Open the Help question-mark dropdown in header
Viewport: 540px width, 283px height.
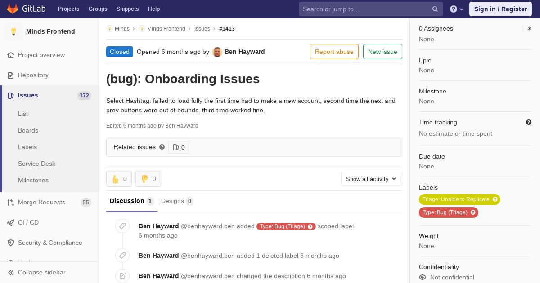[x=457, y=9]
